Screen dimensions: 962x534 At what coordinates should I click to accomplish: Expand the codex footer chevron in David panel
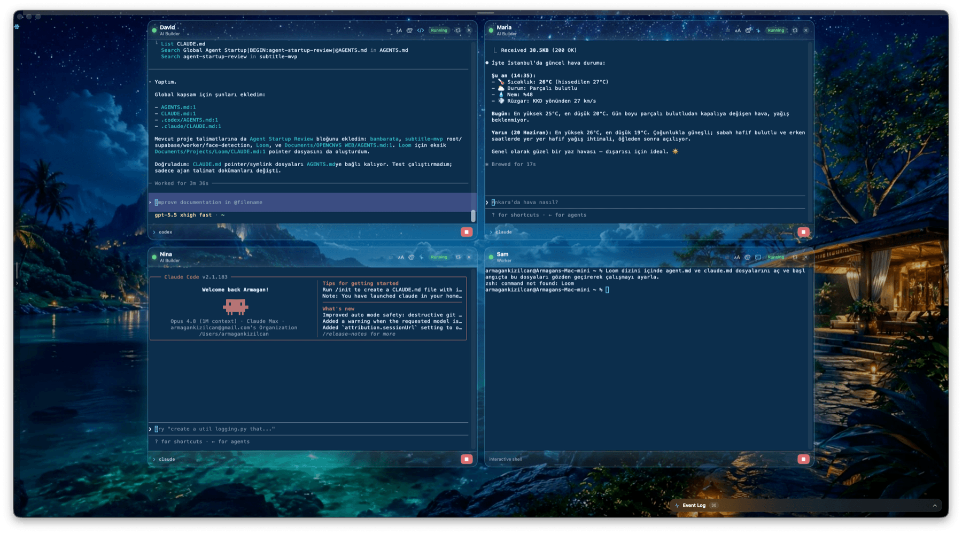154,232
